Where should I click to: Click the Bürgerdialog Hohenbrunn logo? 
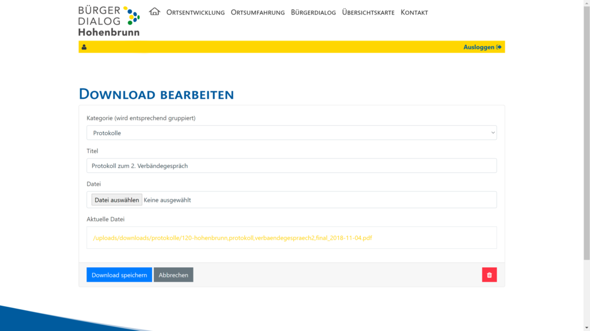pyautogui.click(x=109, y=21)
